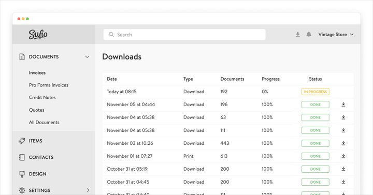
Task: Expand the Settings section chevron
Action: [x=88, y=190]
